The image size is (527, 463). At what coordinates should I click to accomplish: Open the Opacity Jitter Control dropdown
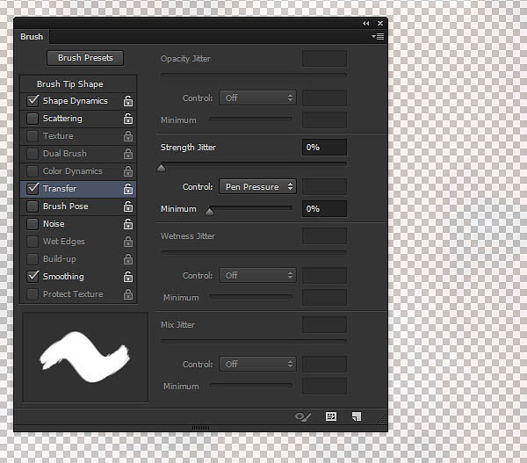point(257,98)
